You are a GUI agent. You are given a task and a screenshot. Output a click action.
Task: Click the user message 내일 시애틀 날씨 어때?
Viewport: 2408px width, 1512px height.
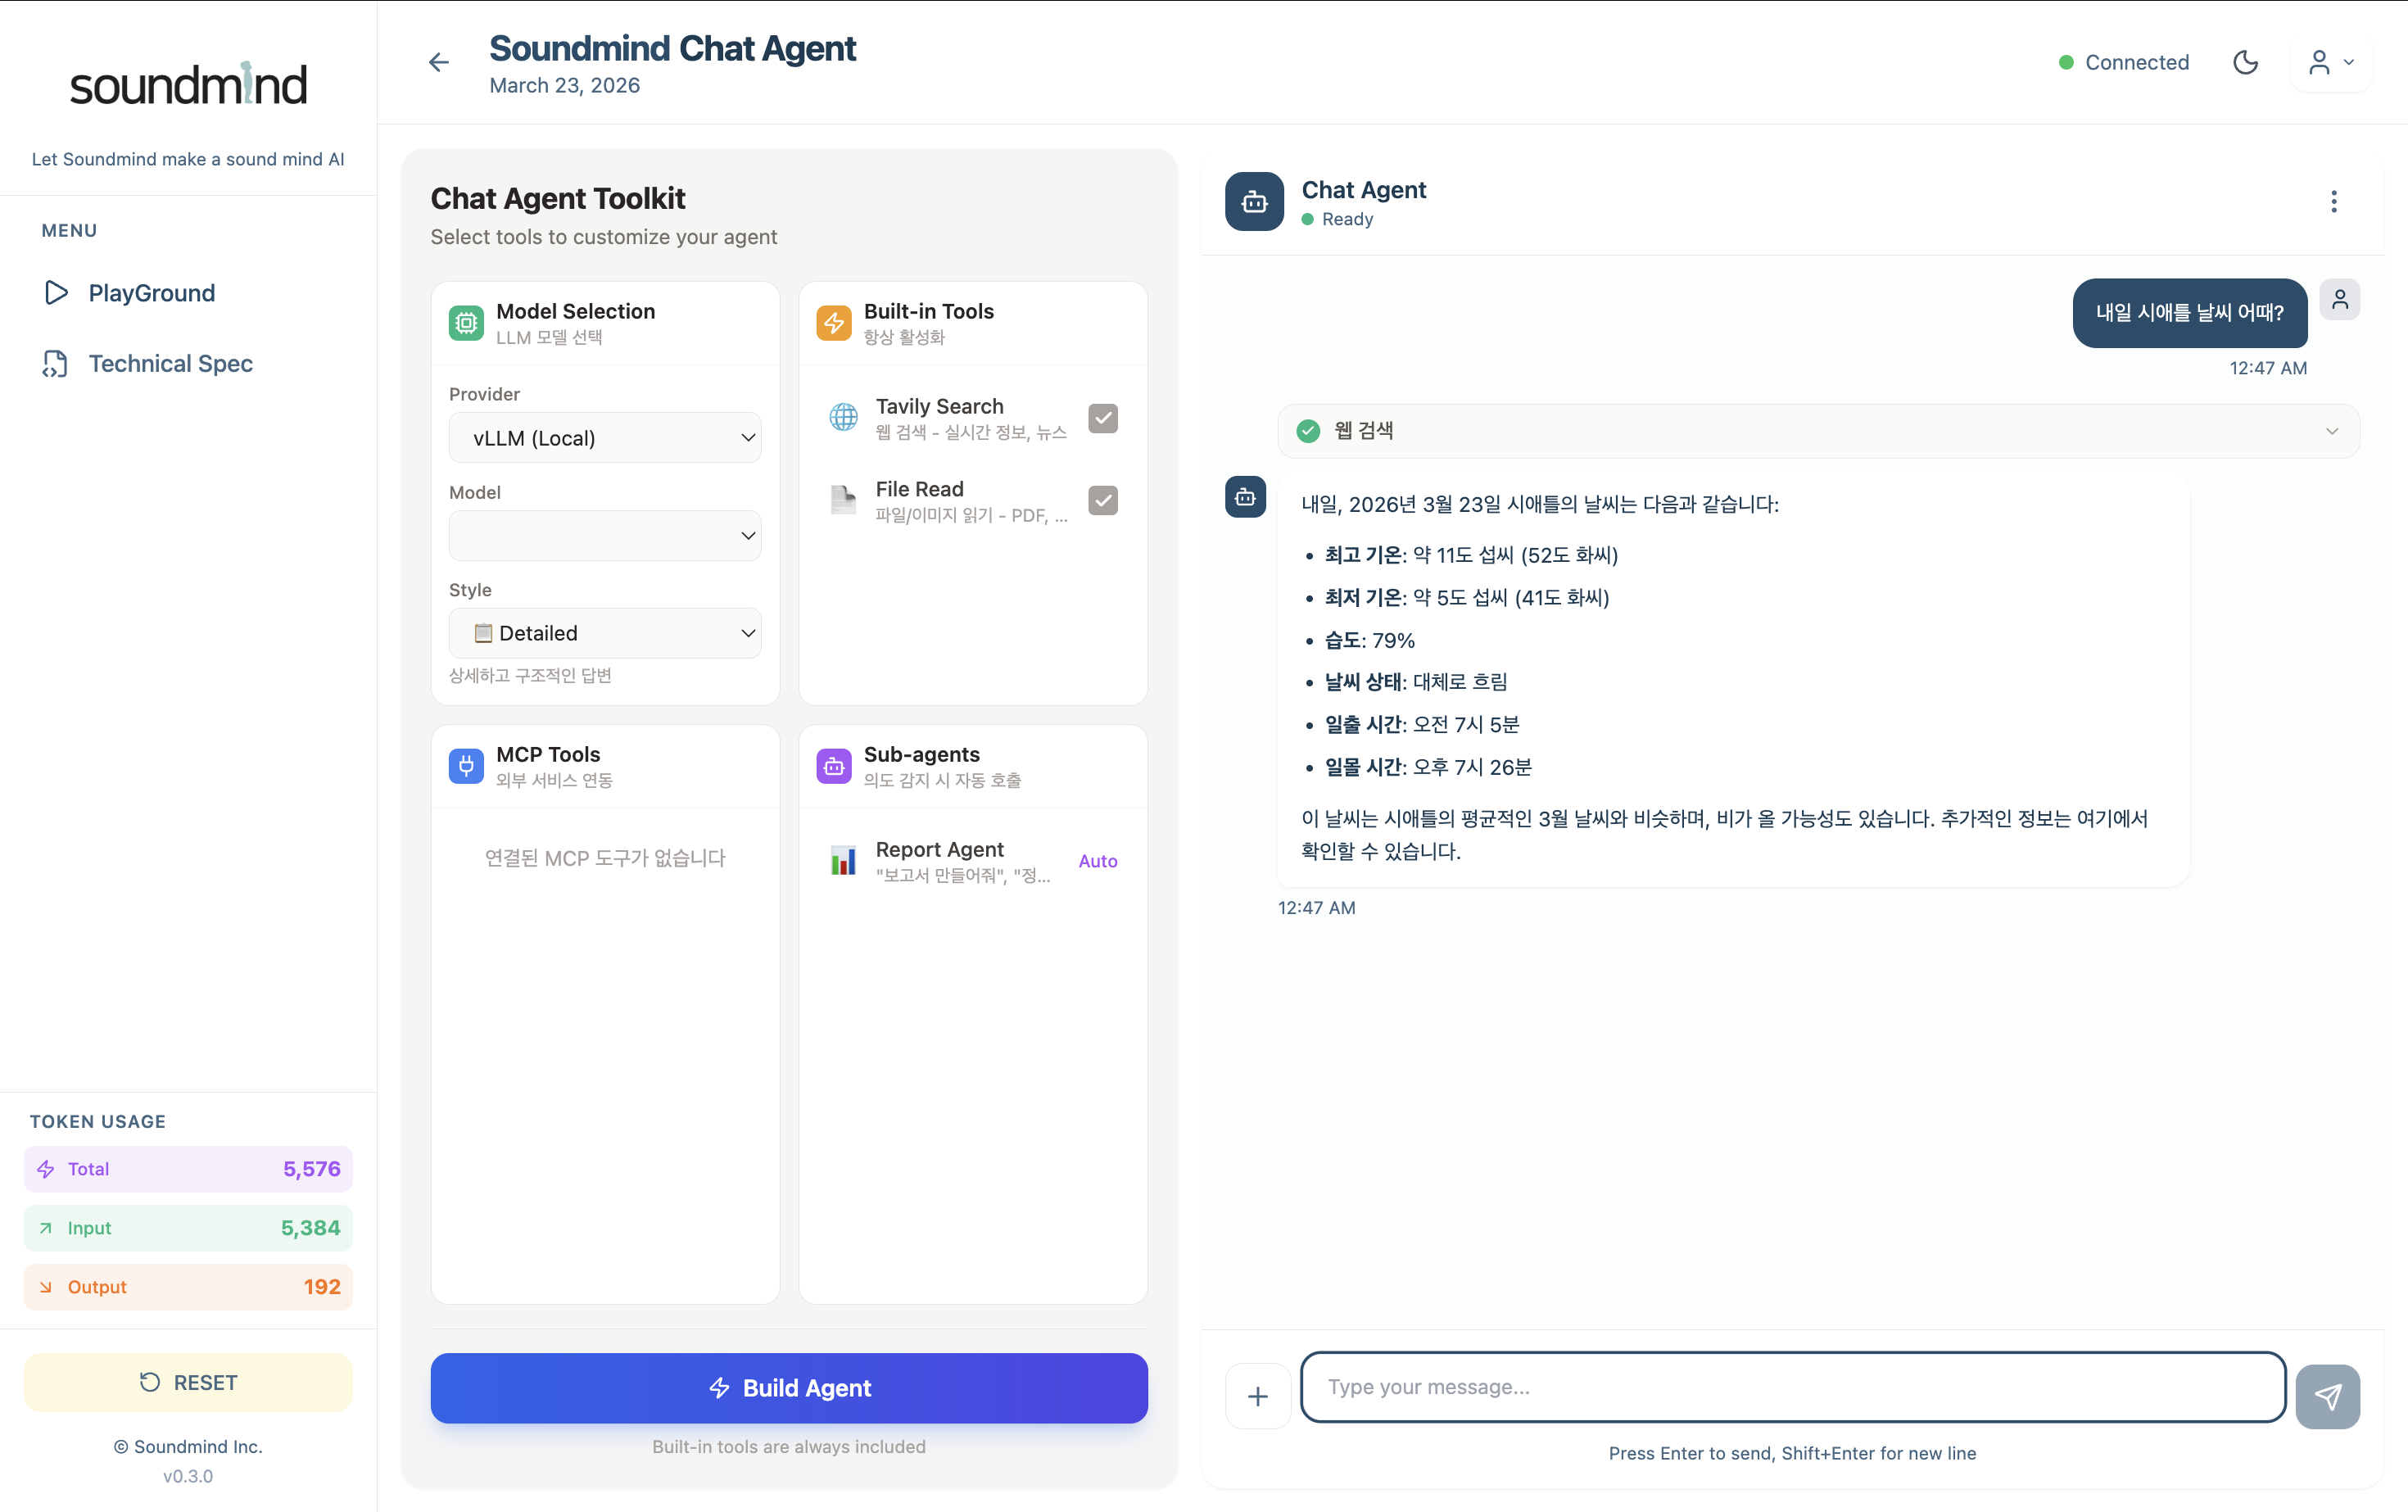pyautogui.click(x=2189, y=313)
